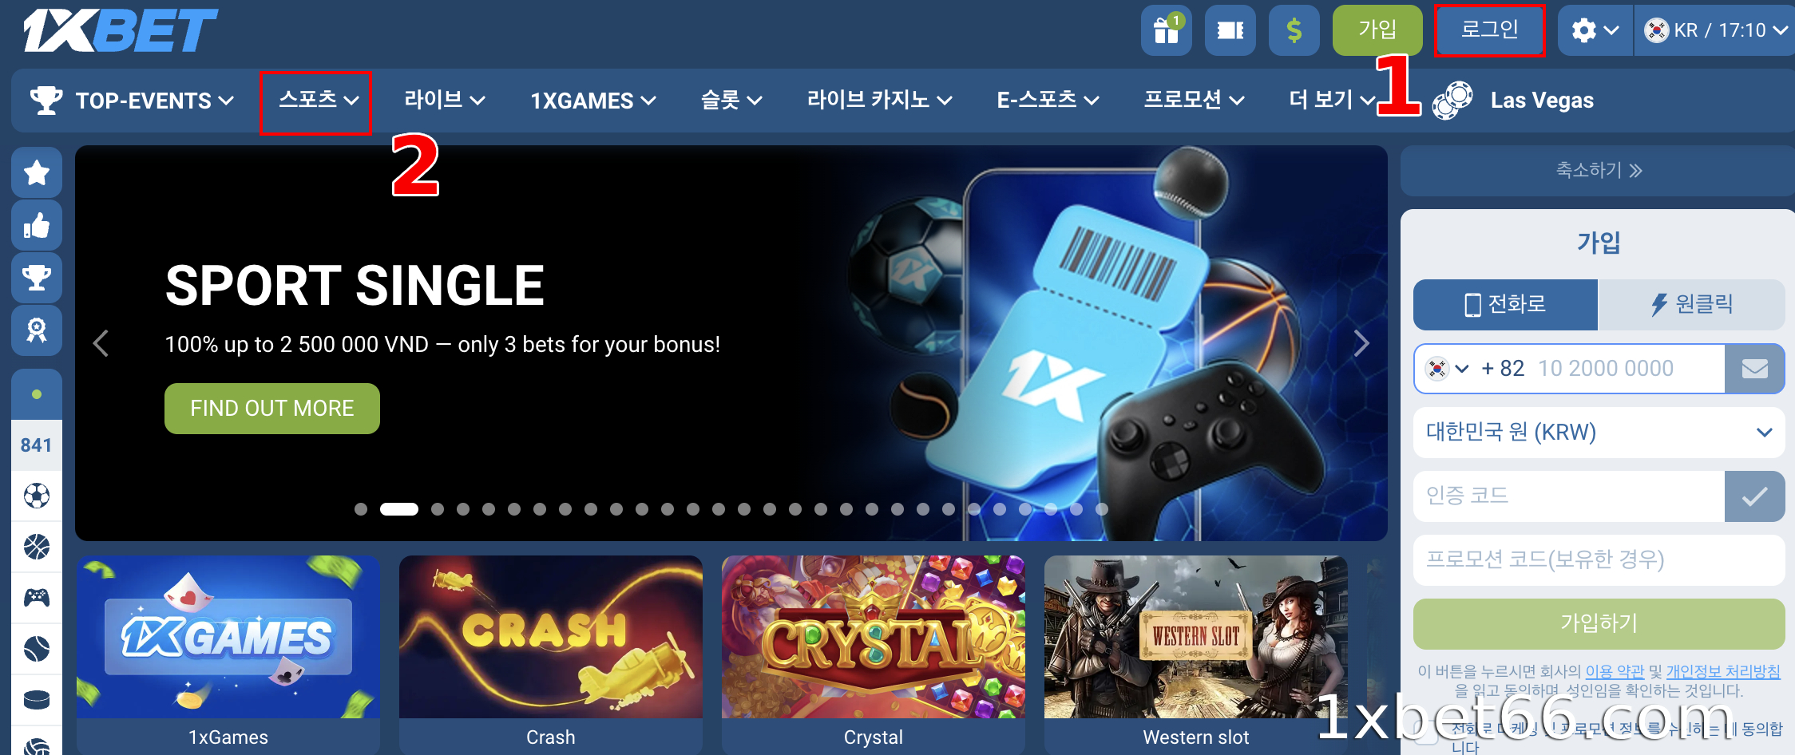Image resolution: width=1795 pixels, height=755 pixels.
Task: Expand the country code flag selector
Action: pyautogui.click(x=1448, y=369)
